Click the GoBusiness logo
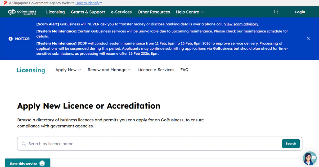This screenshot has height=167, width=319. click(x=22, y=12)
